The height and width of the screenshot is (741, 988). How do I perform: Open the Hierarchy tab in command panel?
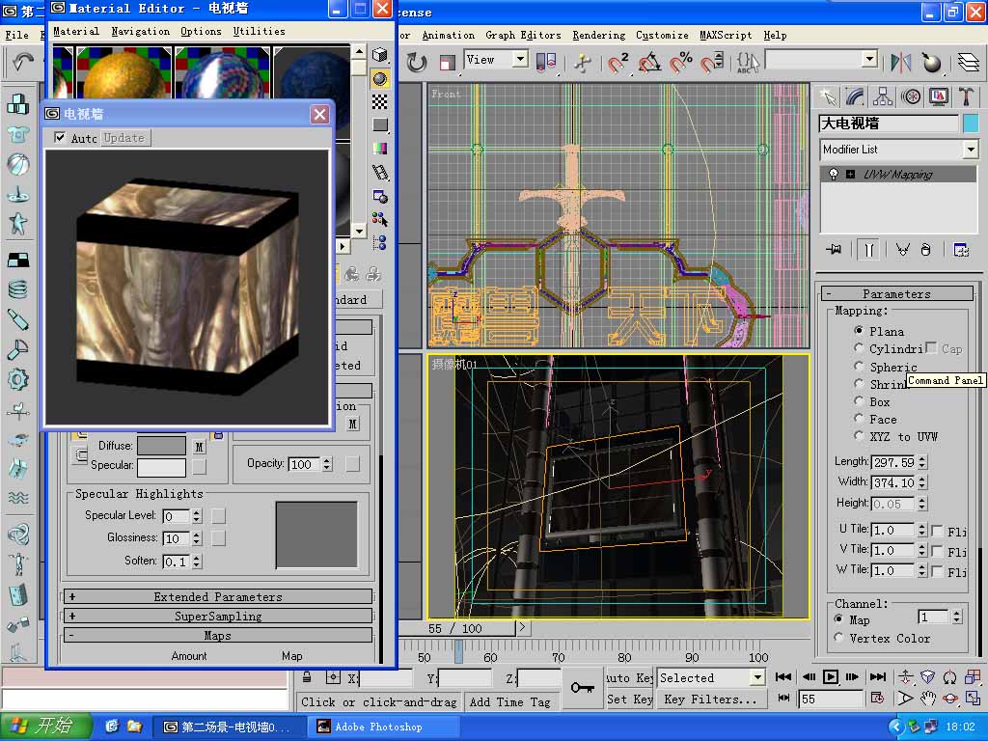click(x=883, y=96)
